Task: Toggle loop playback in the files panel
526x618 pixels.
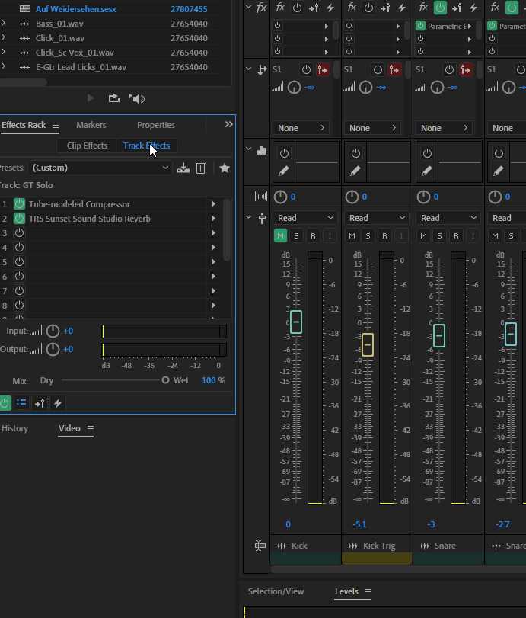Action: pos(113,98)
